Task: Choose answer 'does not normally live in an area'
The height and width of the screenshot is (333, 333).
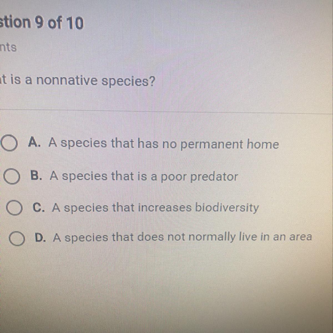Action: point(225,238)
